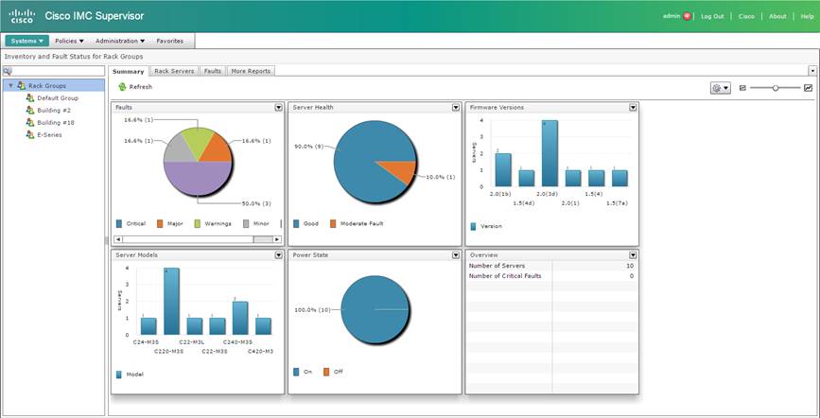Screen dimensions: 820x418
Task: Open the Systems menu
Action: 27,41
